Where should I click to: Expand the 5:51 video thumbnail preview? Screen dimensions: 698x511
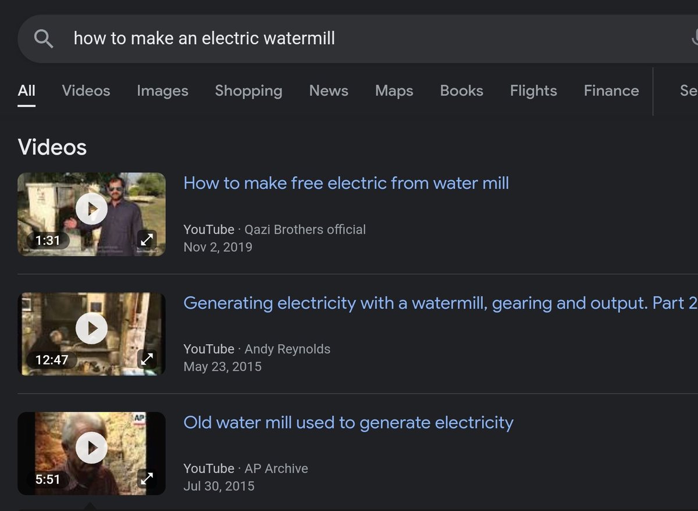[x=147, y=478]
